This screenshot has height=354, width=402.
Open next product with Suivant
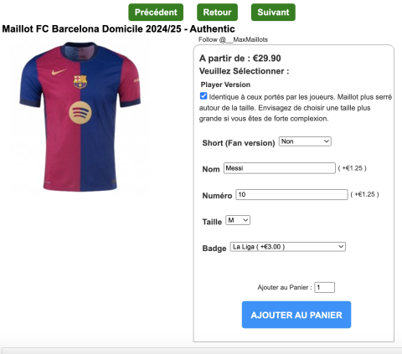(x=273, y=13)
